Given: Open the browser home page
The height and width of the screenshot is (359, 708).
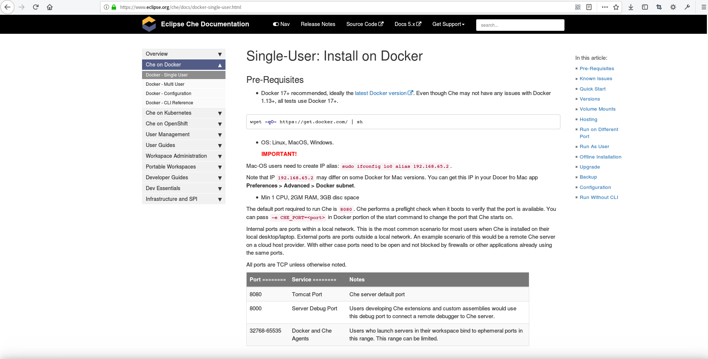Looking at the screenshot, I should 50,7.
